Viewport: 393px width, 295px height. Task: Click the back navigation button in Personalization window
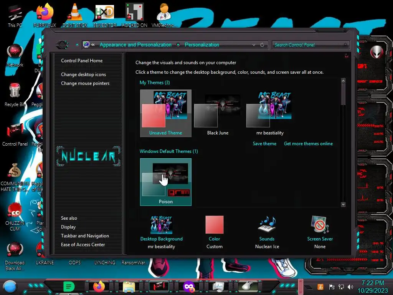click(x=62, y=45)
